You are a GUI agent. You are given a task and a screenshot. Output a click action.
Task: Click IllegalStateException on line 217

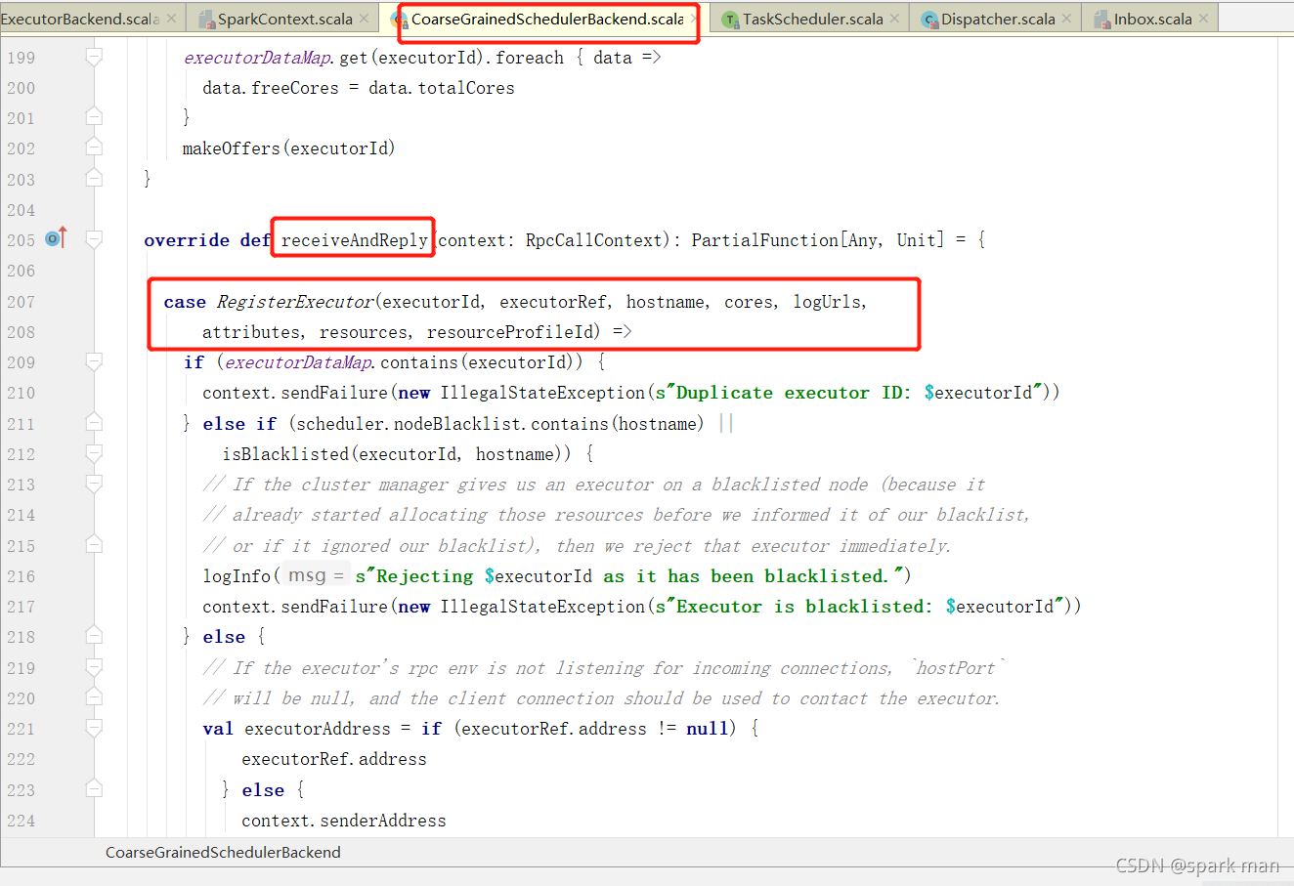pos(542,607)
